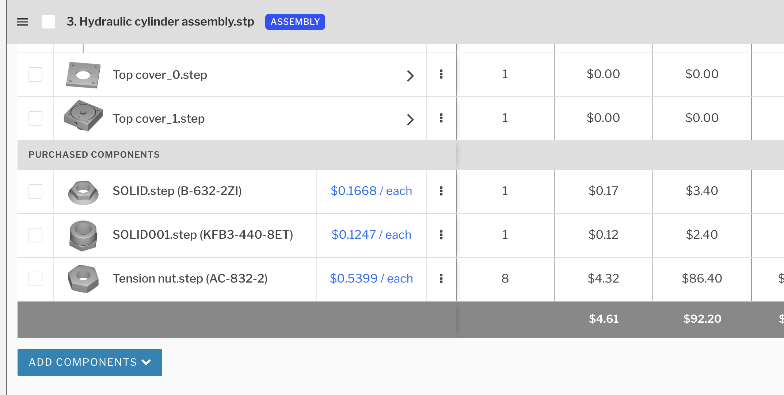This screenshot has width=784, height=395.
Task: Tick the SOLID.step (B-632-2ZI) checkbox
Action: pyautogui.click(x=35, y=191)
